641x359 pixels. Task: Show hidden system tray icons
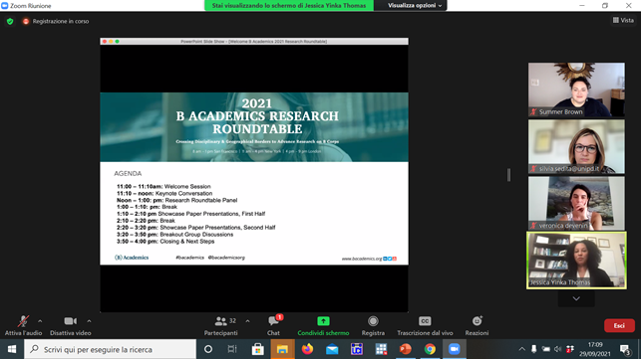coord(522,349)
